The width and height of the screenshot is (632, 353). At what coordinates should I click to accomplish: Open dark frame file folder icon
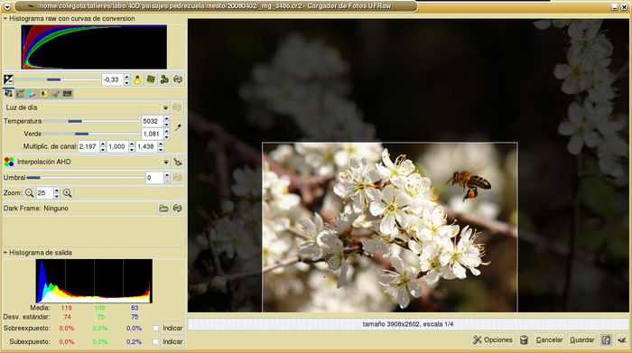(163, 209)
